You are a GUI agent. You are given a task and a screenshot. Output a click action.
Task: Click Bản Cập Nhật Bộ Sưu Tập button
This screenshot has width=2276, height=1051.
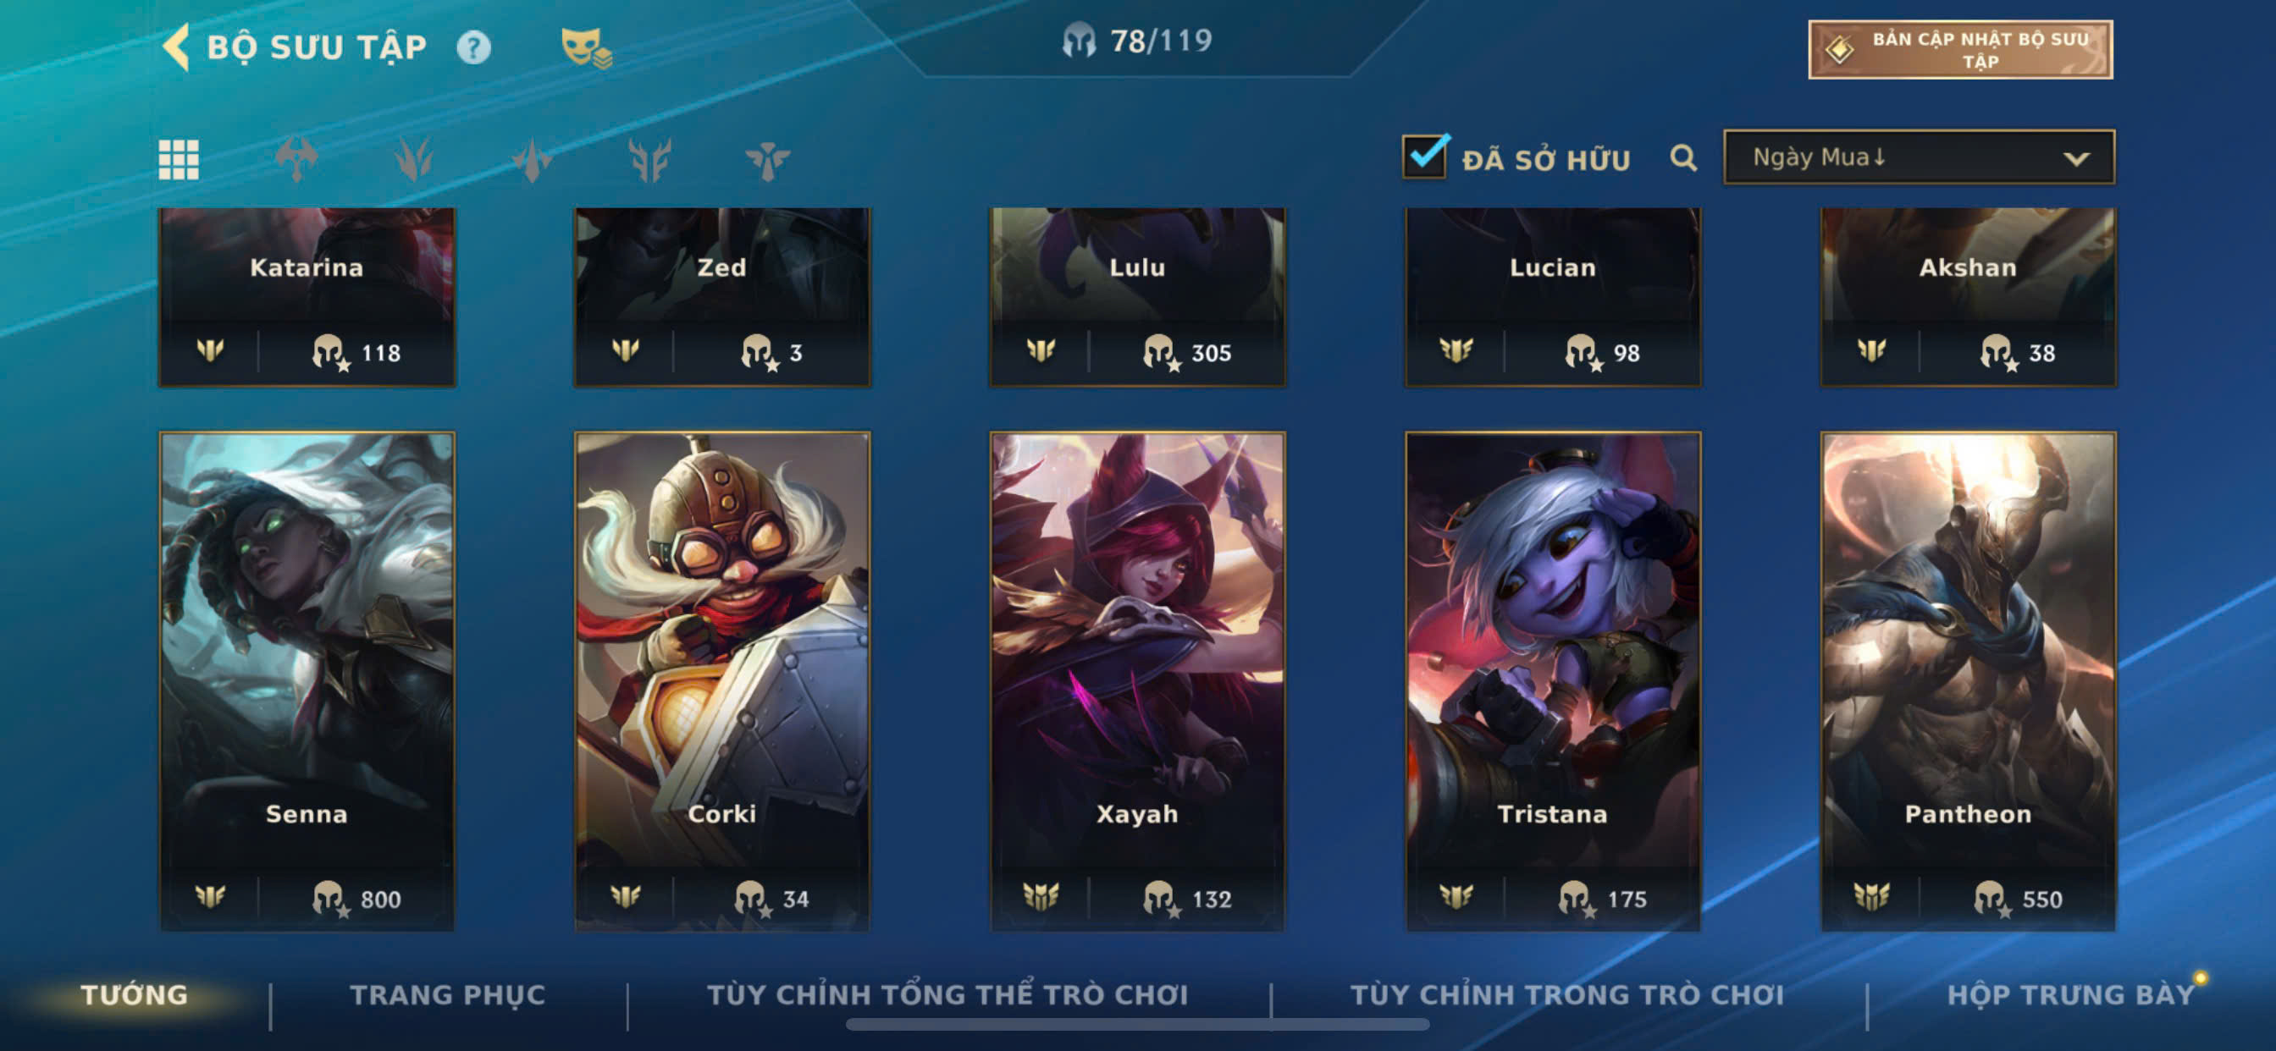pyautogui.click(x=1960, y=49)
